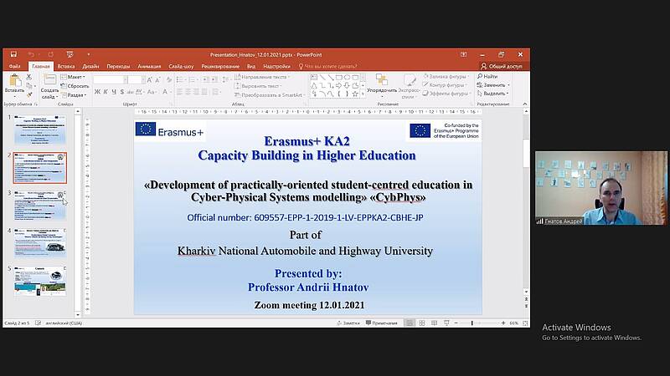Click the Redo icon in title bar

51,54
